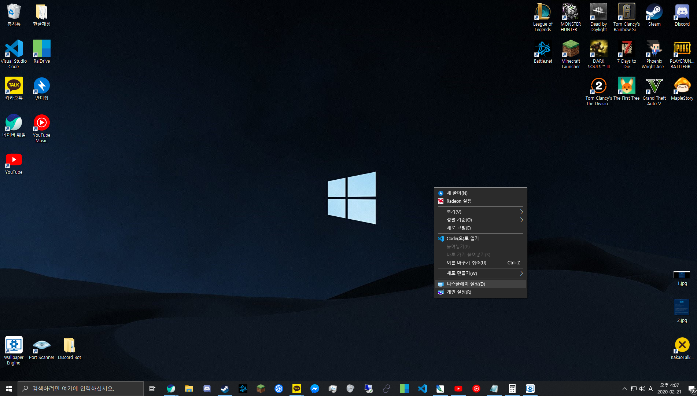The image size is (697, 396).
Task: Show hidden system tray icons
Action: click(x=624, y=389)
